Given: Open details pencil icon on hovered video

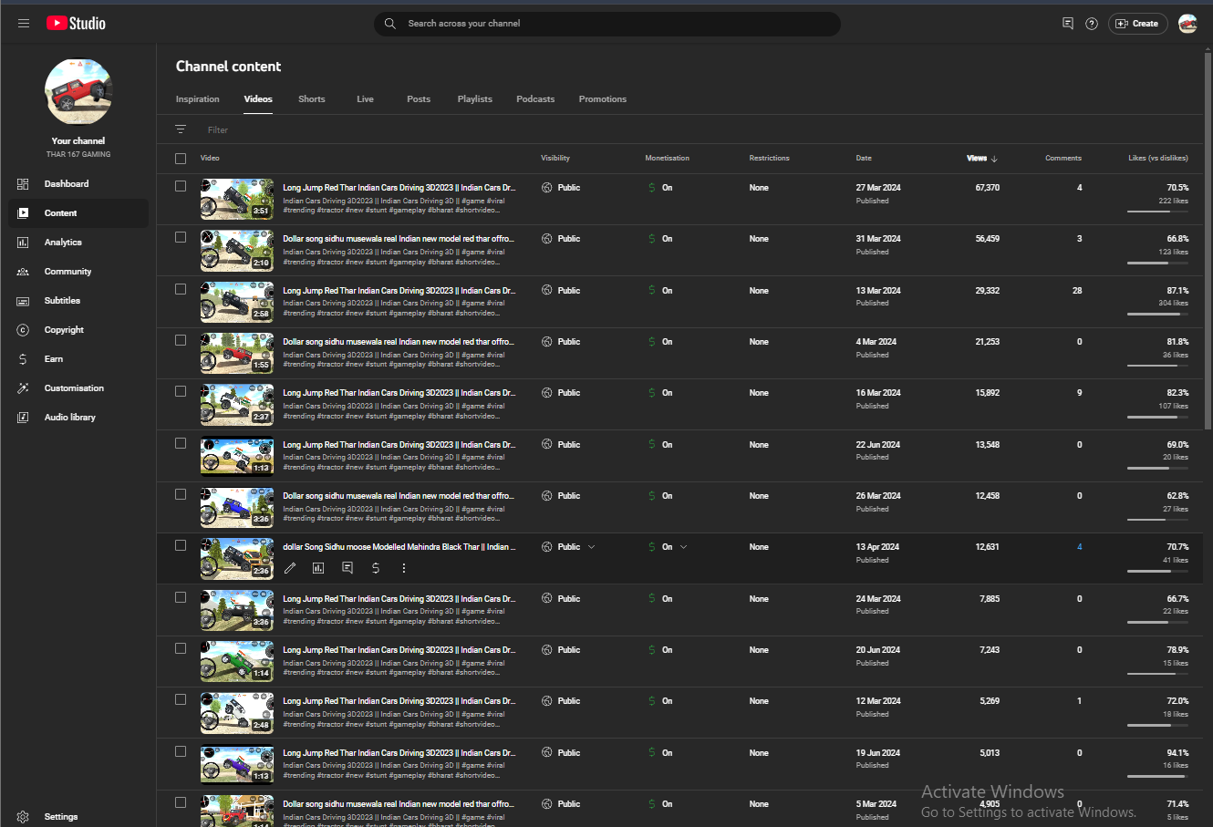Looking at the screenshot, I should pos(290,568).
